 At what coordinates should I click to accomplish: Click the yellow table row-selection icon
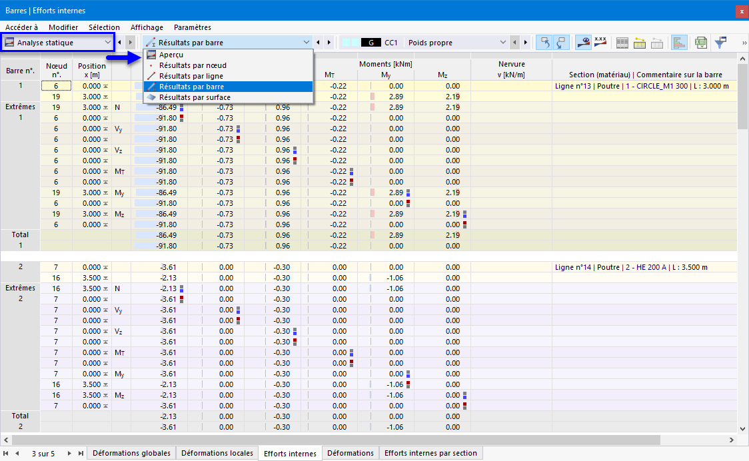[640, 43]
